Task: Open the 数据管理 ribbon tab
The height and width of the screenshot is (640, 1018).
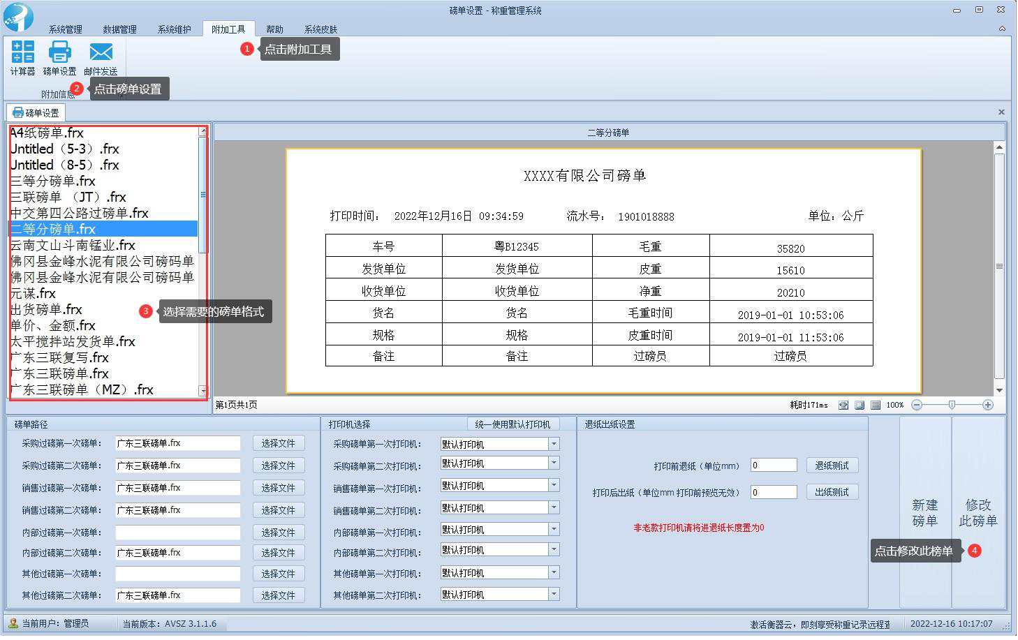Action: point(119,29)
